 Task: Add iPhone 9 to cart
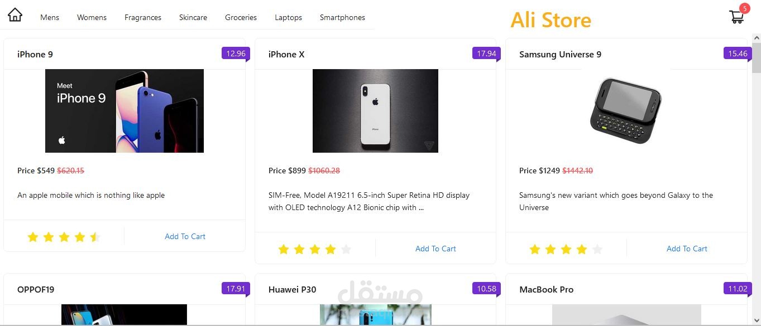coord(185,236)
